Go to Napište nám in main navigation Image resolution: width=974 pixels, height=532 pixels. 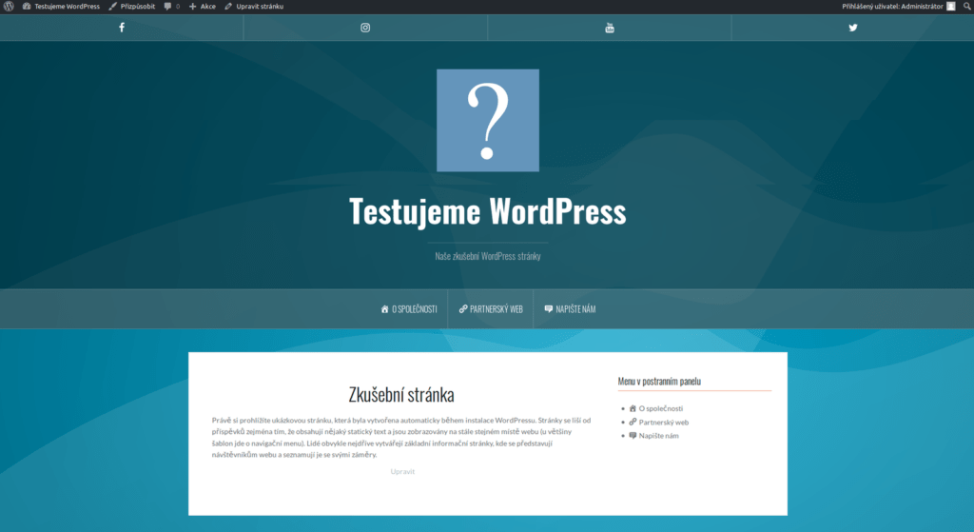click(x=570, y=309)
